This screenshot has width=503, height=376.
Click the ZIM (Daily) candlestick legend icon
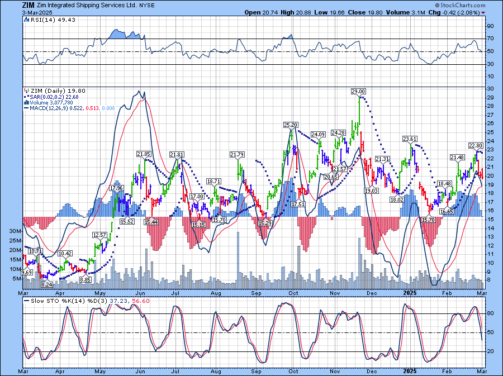(26, 91)
